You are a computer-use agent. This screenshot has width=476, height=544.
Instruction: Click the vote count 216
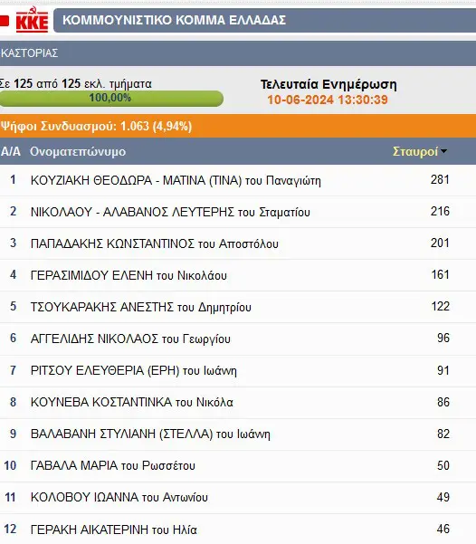click(x=440, y=211)
